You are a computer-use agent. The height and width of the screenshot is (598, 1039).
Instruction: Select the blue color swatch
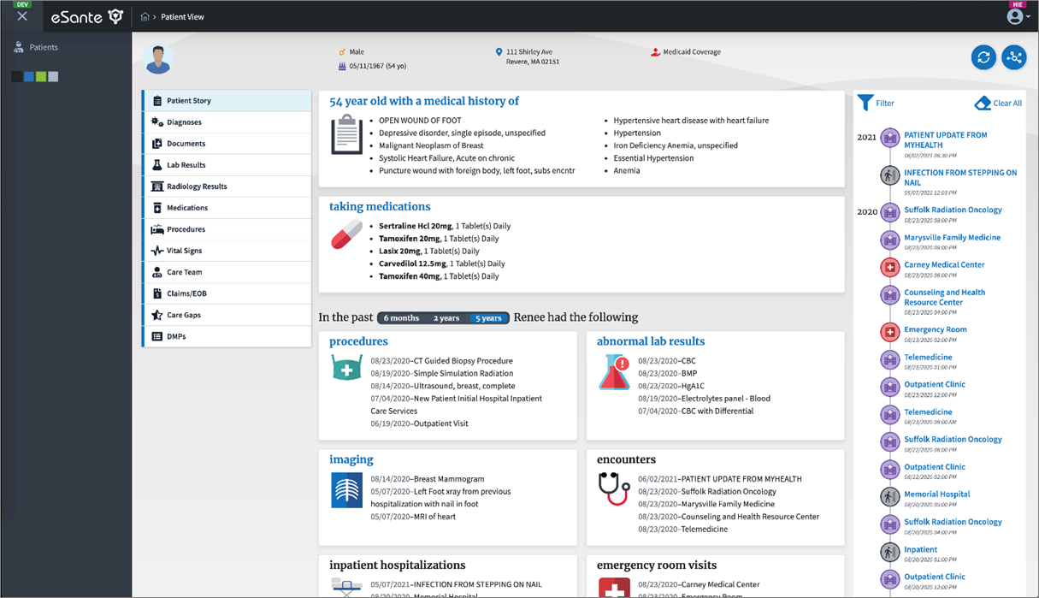(x=29, y=77)
